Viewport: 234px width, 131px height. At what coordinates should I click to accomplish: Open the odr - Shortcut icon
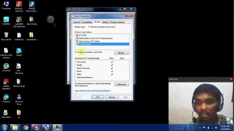[19, 69]
